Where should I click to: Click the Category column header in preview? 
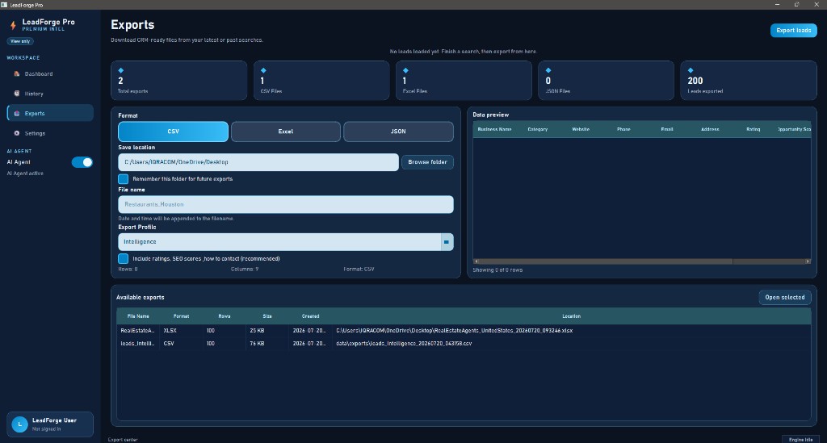[x=537, y=129]
